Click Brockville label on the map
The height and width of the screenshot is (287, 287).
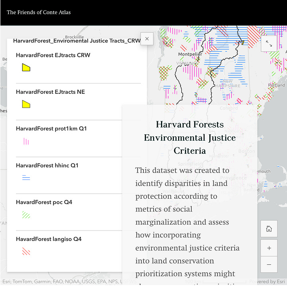click(x=74, y=37)
